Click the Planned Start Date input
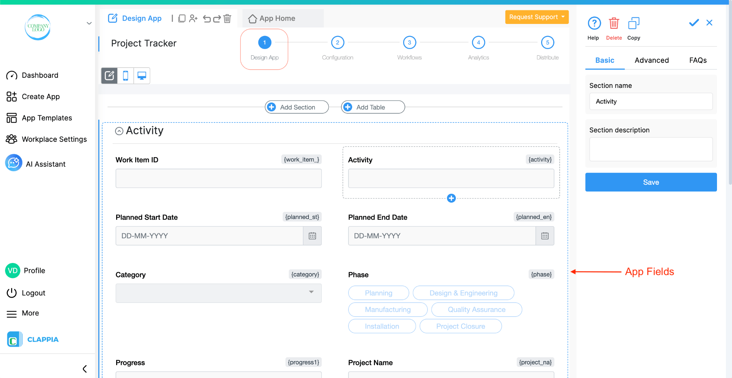The width and height of the screenshot is (732, 378). (x=209, y=236)
